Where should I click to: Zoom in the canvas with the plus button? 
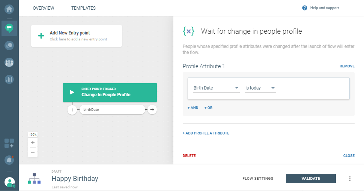tap(33, 143)
